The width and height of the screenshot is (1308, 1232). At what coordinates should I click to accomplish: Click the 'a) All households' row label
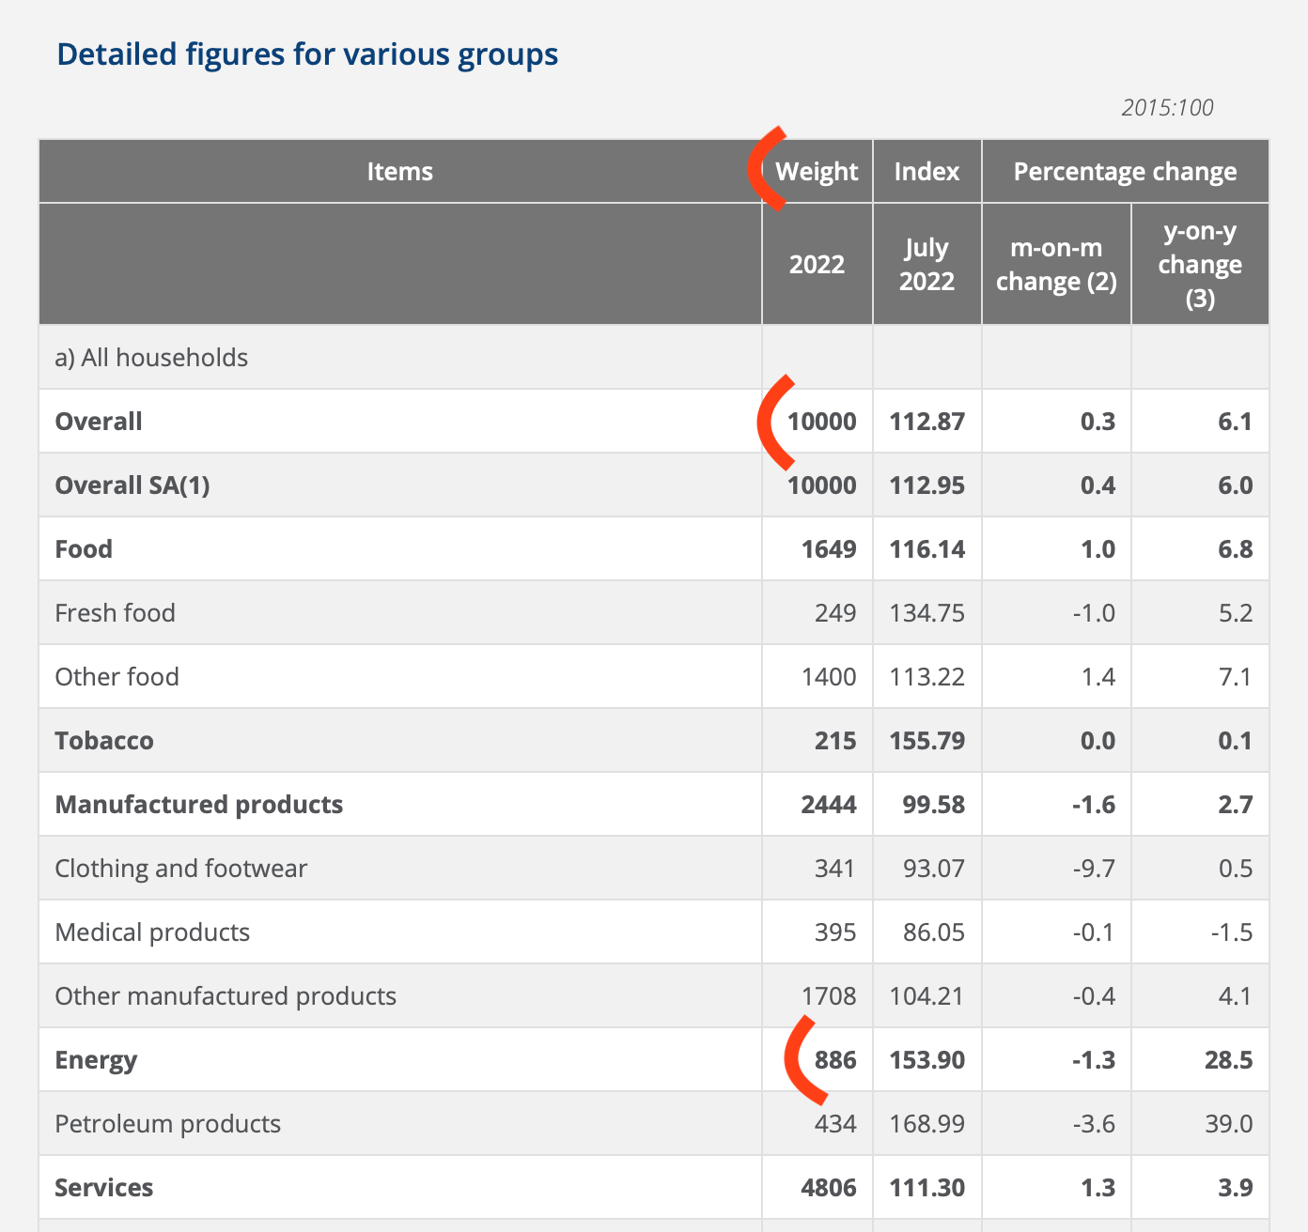click(151, 358)
